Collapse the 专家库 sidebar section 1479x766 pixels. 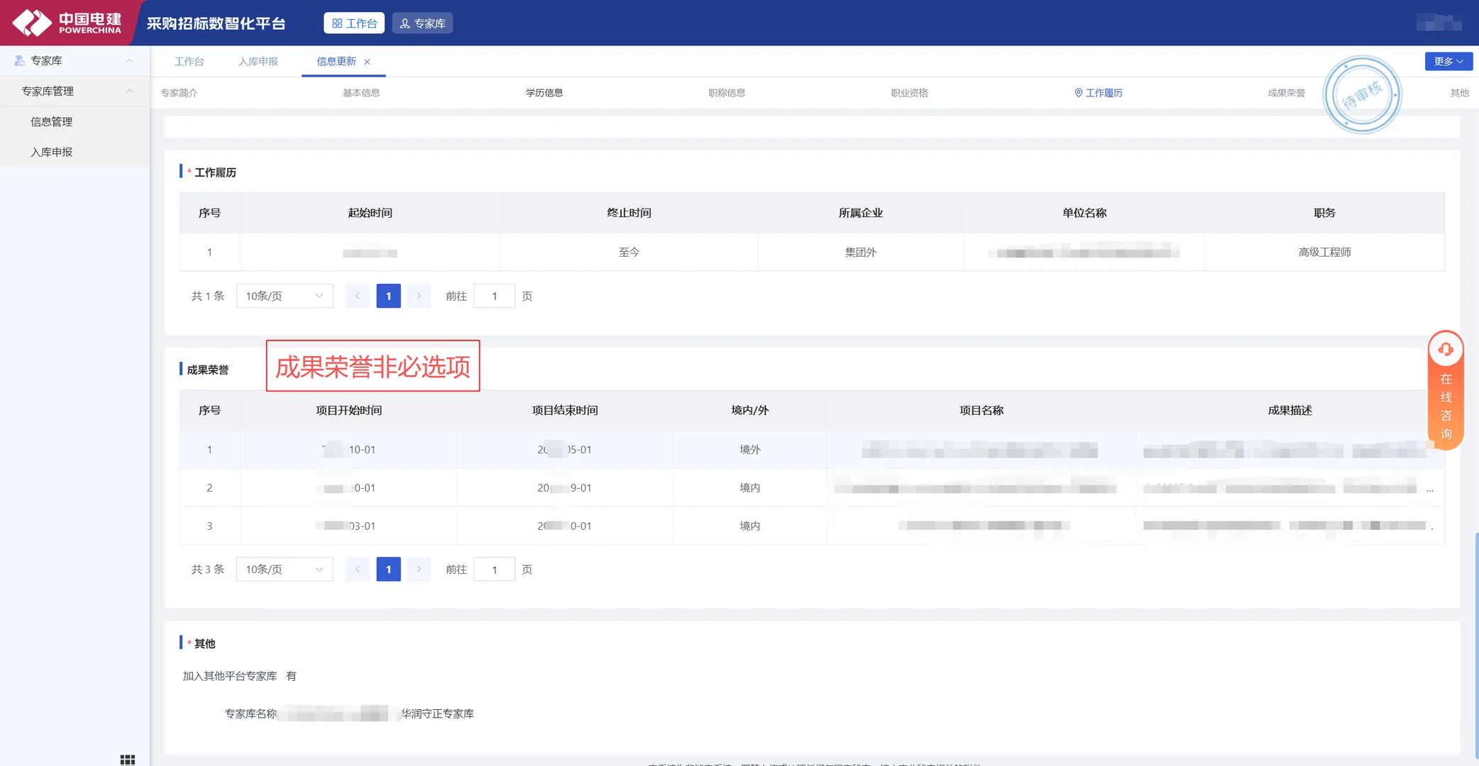(x=129, y=60)
